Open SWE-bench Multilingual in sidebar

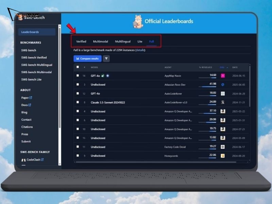click(x=37, y=65)
